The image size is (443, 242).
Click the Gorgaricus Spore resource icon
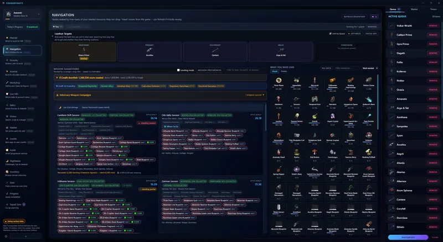351,99
